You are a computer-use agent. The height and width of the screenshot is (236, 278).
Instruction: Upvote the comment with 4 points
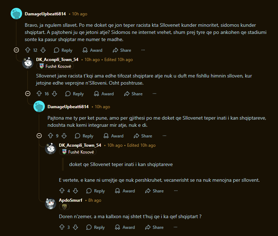tap(62, 191)
